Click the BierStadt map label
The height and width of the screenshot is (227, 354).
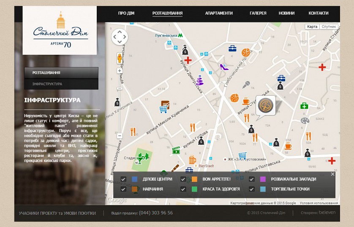206,166
